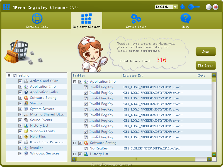Uncheck Application Info group checkbox in results

(x=80, y=82)
